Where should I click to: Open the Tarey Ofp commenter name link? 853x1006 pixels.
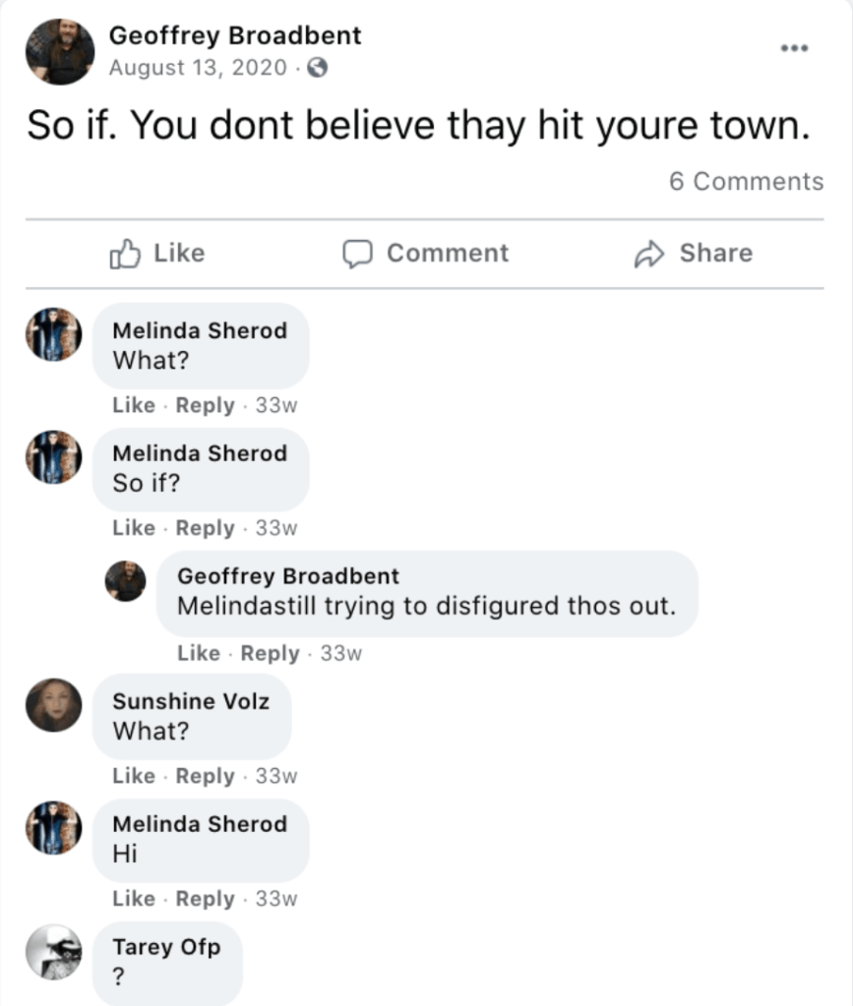166,947
